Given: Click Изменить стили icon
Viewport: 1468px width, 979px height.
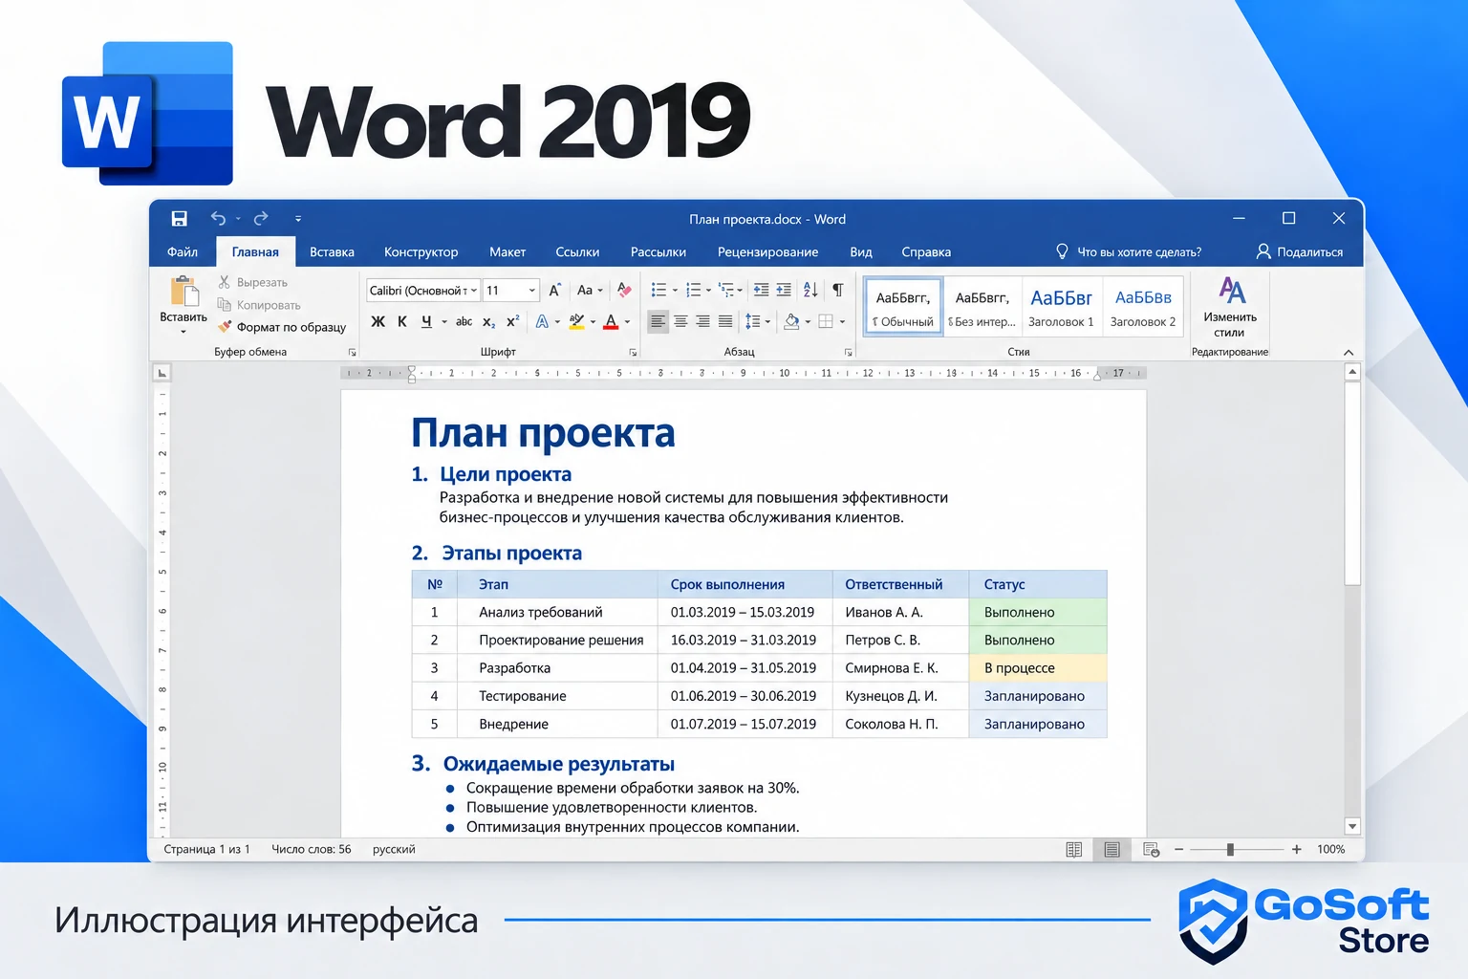Looking at the screenshot, I should (x=1231, y=290).
